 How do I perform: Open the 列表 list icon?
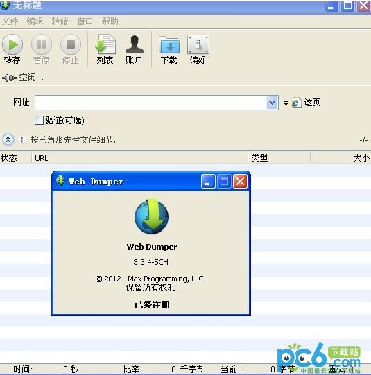[x=105, y=44]
